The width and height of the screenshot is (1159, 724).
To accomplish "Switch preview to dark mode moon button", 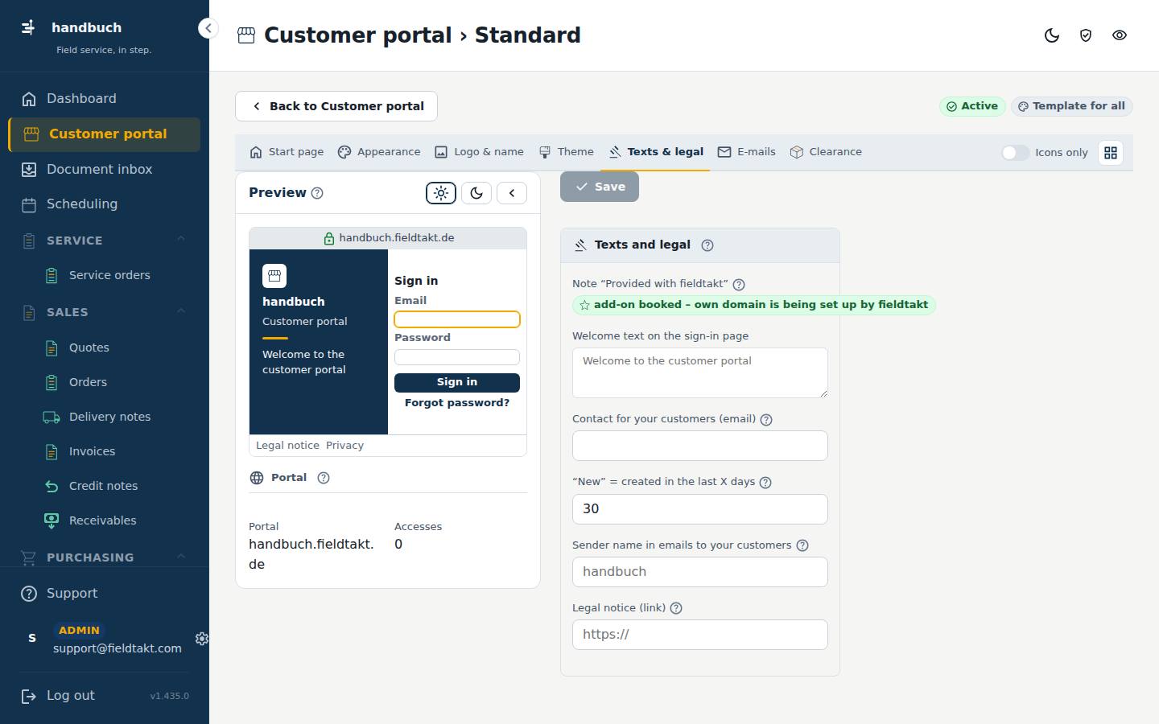I will click(476, 193).
